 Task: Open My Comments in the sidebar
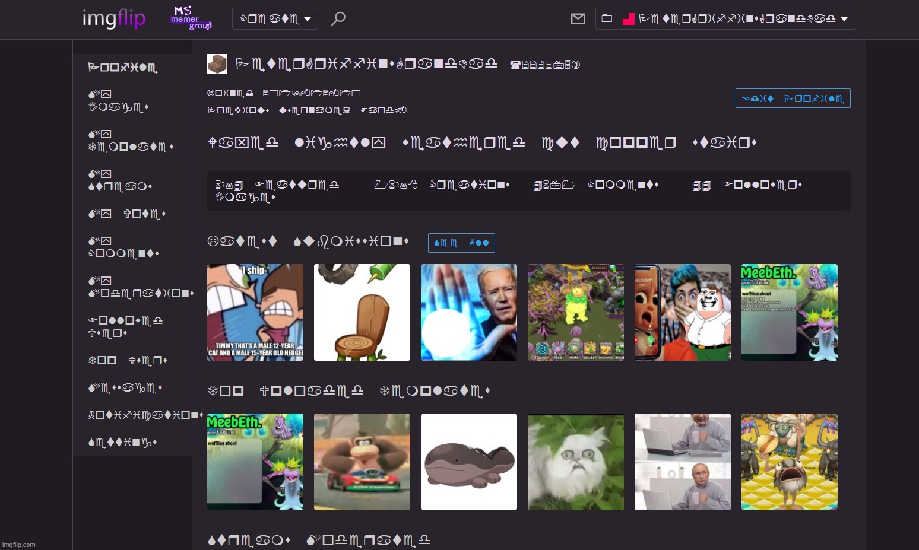pyautogui.click(x=123, y=247)
